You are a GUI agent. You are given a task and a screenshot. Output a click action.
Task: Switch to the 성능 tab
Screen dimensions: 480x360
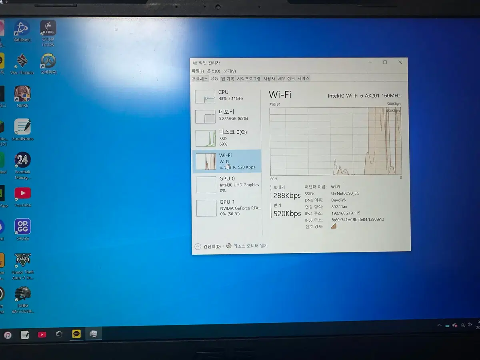tap(215, 79)
